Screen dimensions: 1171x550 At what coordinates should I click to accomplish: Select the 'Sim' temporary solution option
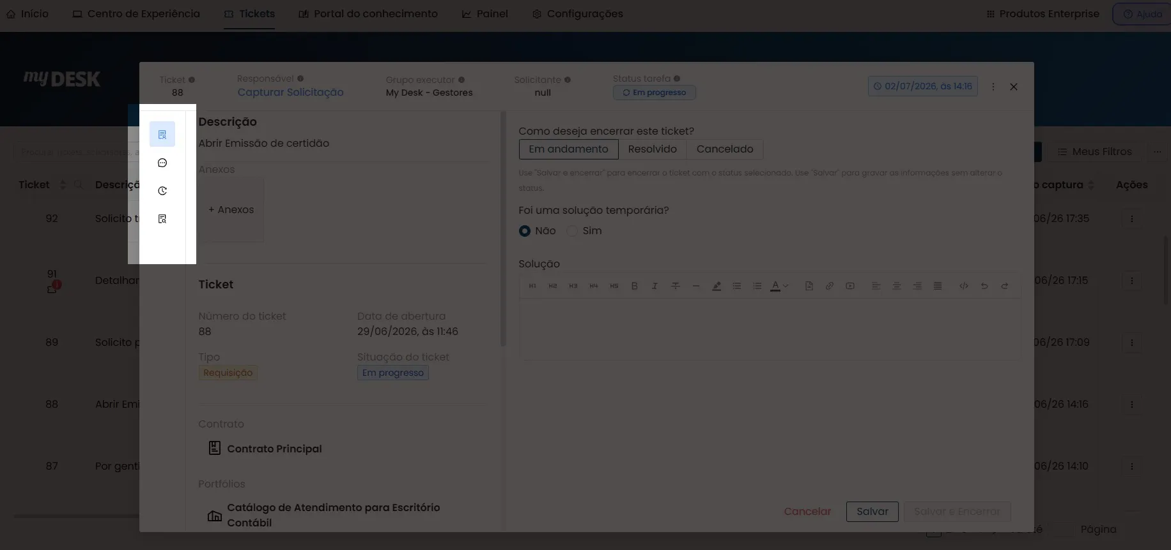pyautogui.click(x=572, y=231)
